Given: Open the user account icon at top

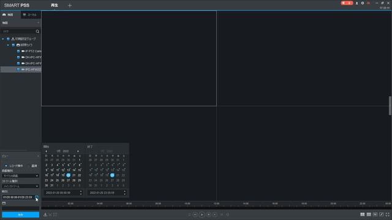Looking at the screenshot, I should tap(356, 3).
